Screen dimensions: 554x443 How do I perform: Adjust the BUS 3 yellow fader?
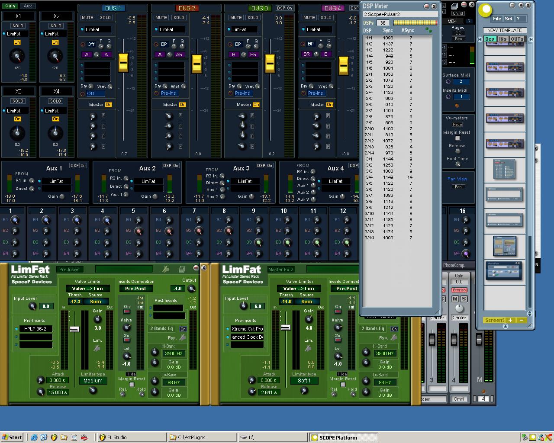[x=270, y=63]
